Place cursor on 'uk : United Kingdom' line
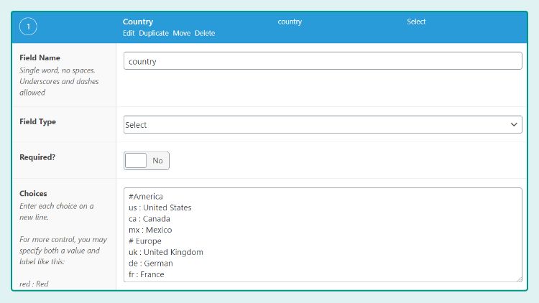Image resolution: width=539 pixels, height=303 pixels. pos(166,252)
